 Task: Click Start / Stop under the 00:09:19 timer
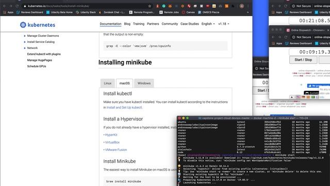coord(303,60)
